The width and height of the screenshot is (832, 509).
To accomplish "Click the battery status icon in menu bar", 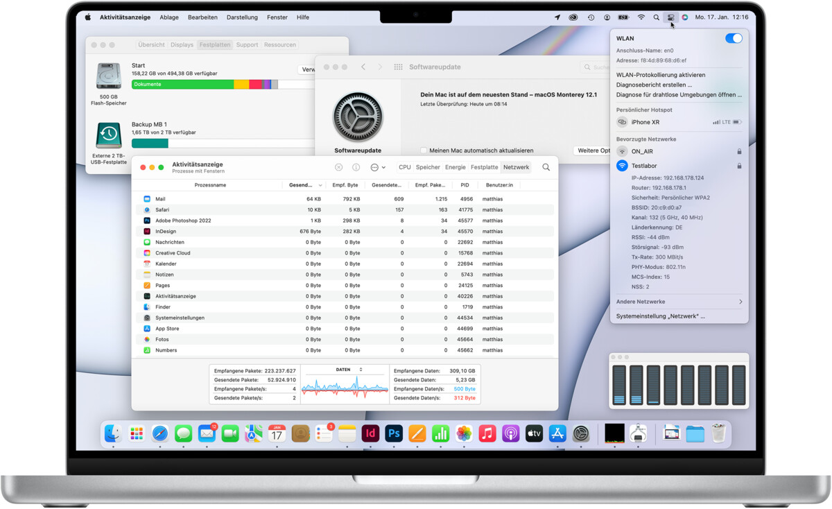I will coord(623,17).
